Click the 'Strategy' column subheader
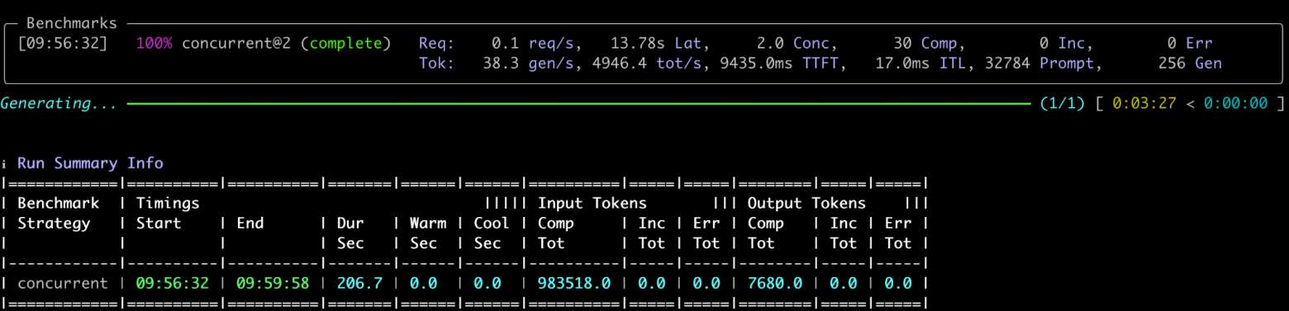The image size is (1289, 311). pos(54,223)
